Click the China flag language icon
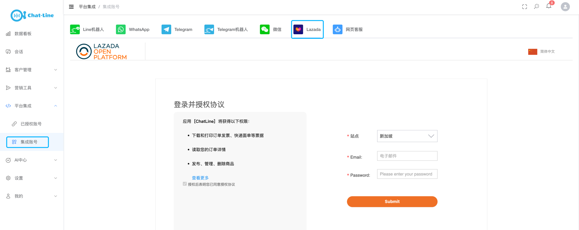Image resolution: width=579 pixels, height=230 pixels. coord(533,51)
